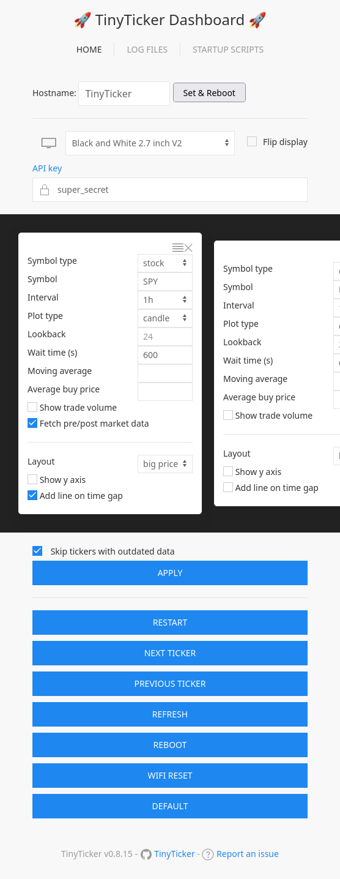Image resolution: width=340 pixels, height=879 pixels.
Task: Click the drag-handle lines icon on SPY card
Action: [178, 248]
